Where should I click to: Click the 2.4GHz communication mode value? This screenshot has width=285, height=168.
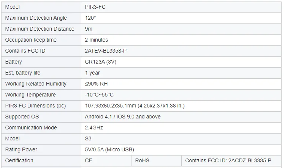point(94,128)
